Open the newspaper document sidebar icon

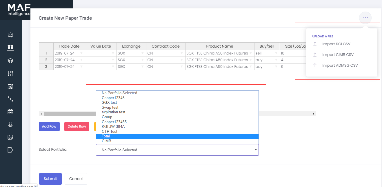tap(10, 86)
